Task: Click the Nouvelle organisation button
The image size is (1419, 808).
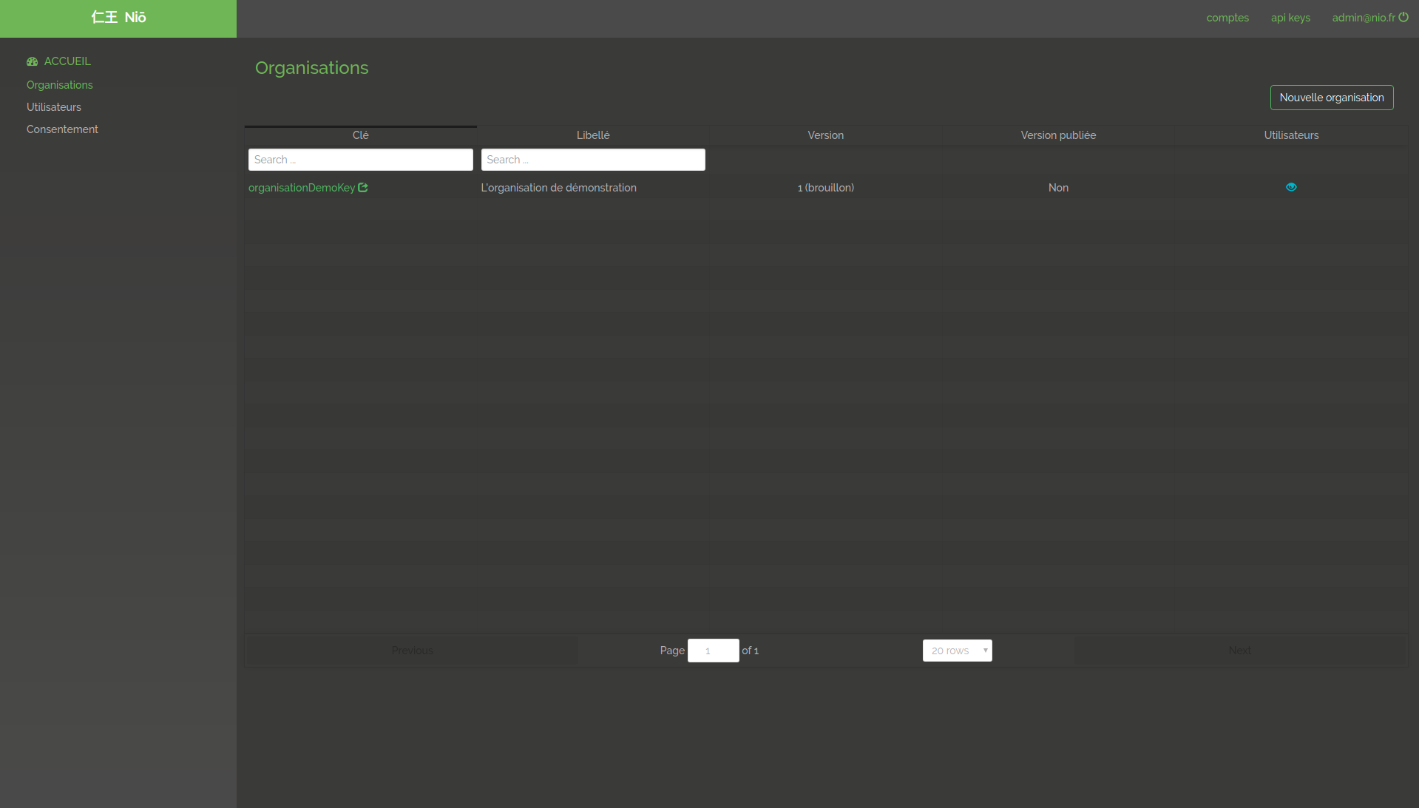Action: tap(1331, 98)
